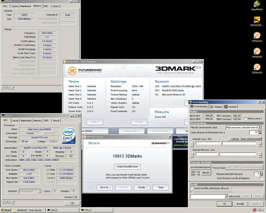Toggle the Mostra come checkbox
266x213 pixels.
[245, 118]
